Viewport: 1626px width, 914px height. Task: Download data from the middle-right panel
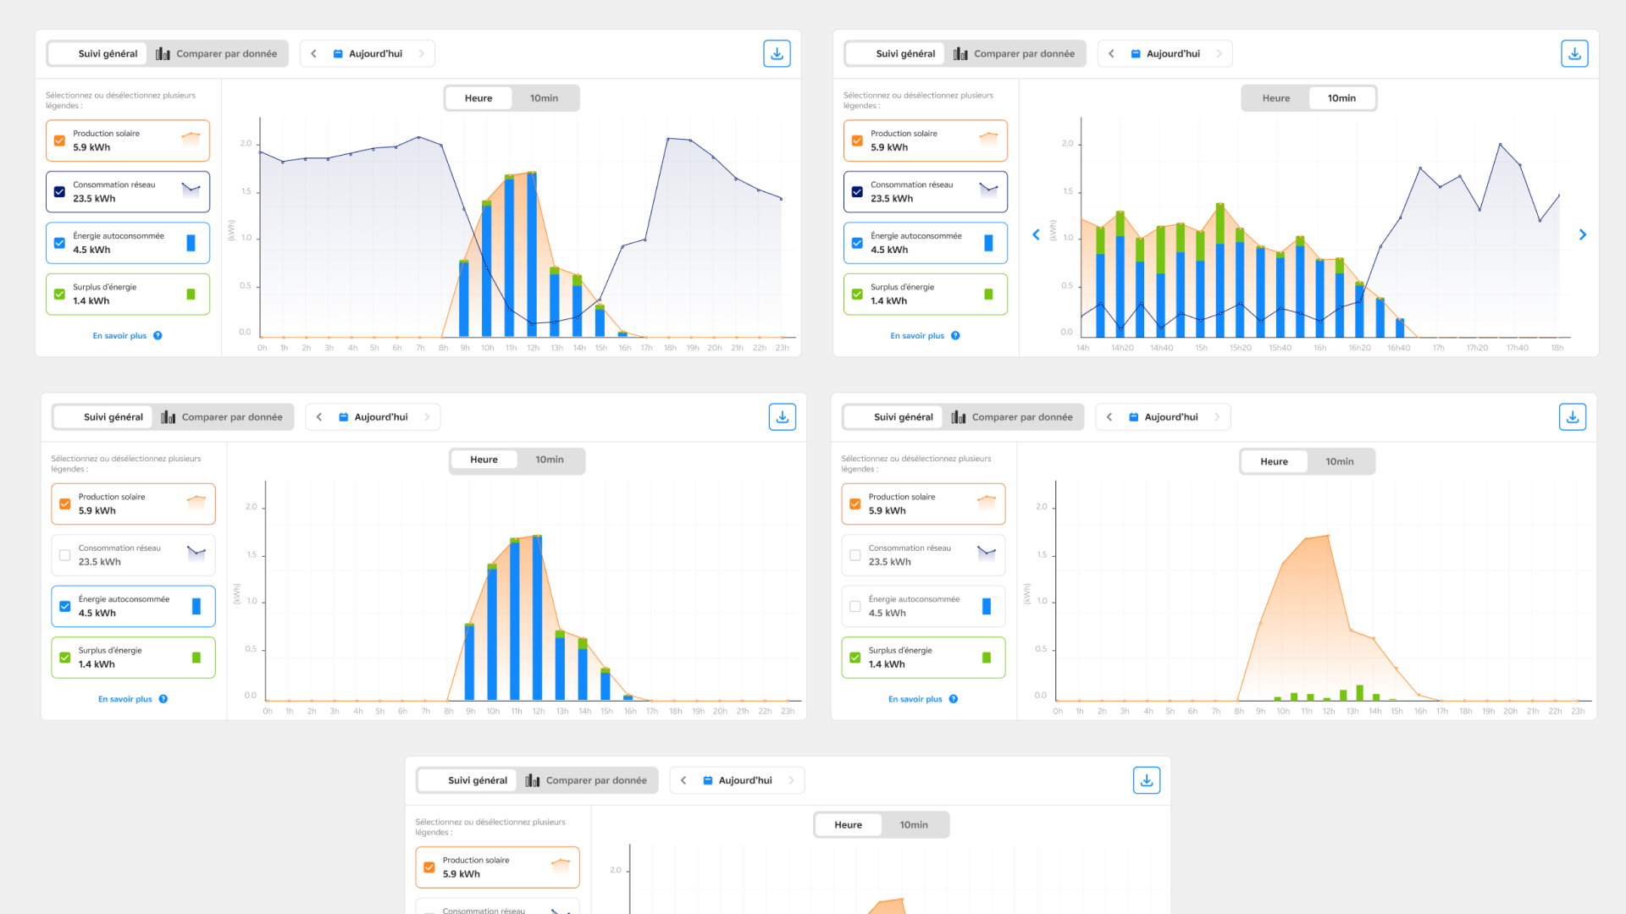(1573, 416)
